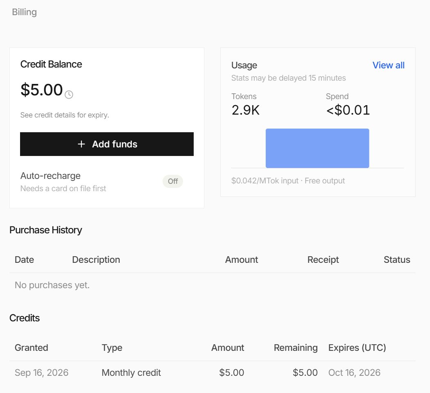Screen dimensions: 430x393
Task: Click the Remaining column header
Action: pos(296,348)
